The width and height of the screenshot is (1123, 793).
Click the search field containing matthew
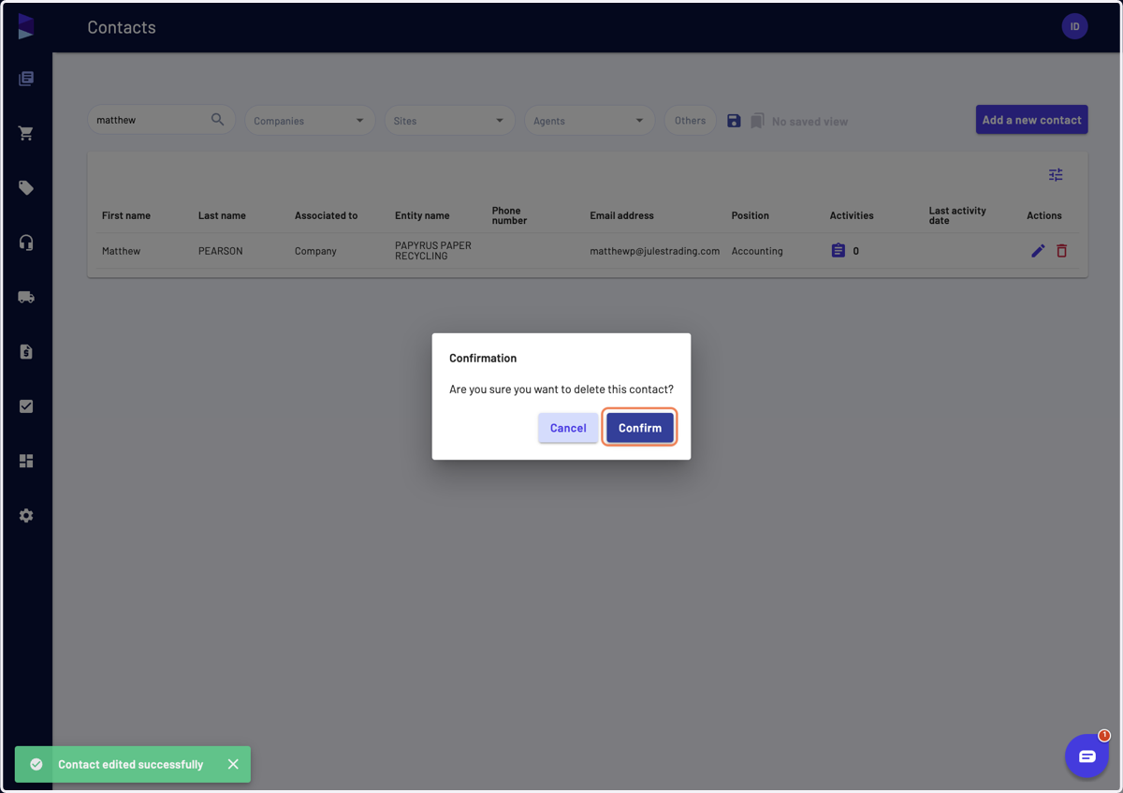click(160, 120)
